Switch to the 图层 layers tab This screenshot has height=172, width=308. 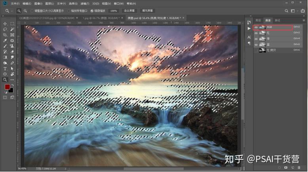(x=258, y=21)
